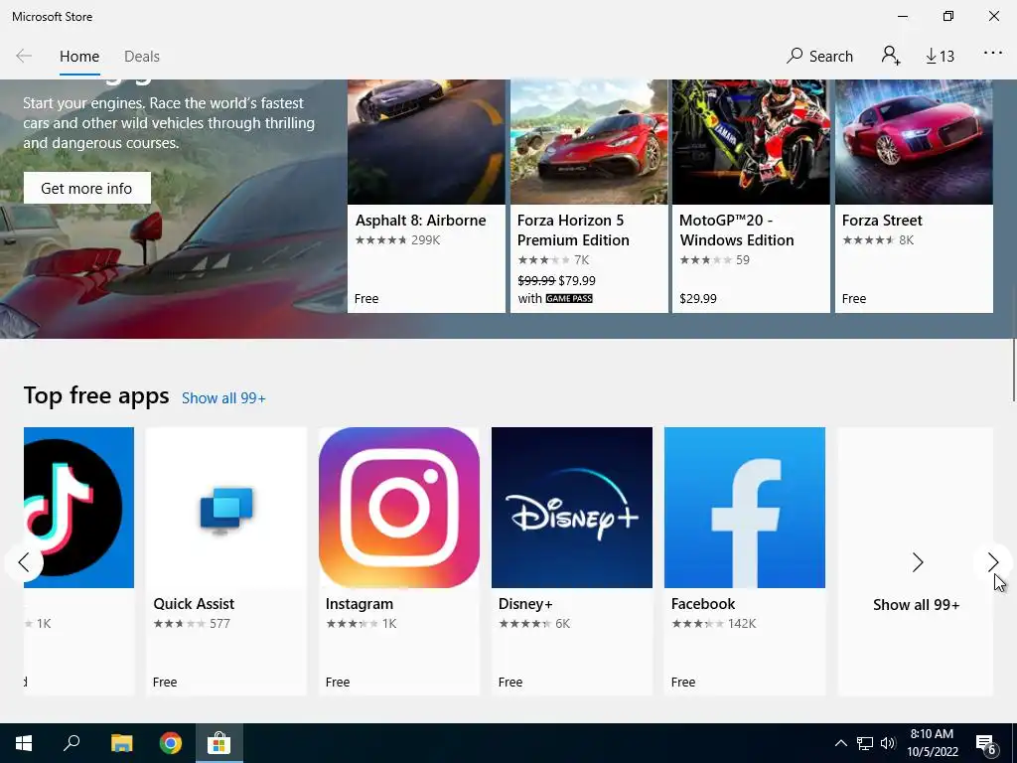Open the network icon in the tray
This screenshot has height=763, width=1017.
pos(865,743)
